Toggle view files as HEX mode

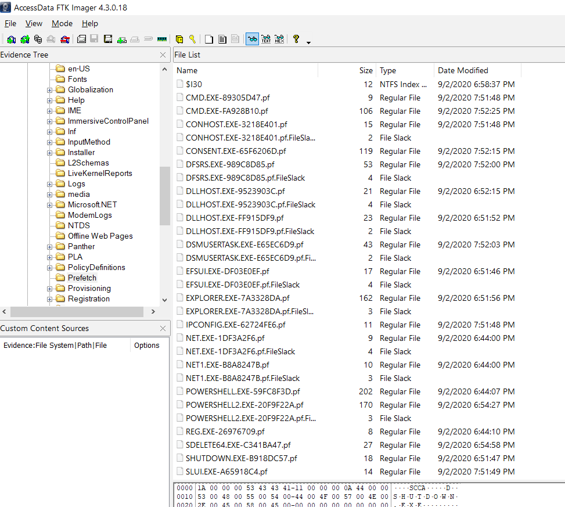coord(279,39)
